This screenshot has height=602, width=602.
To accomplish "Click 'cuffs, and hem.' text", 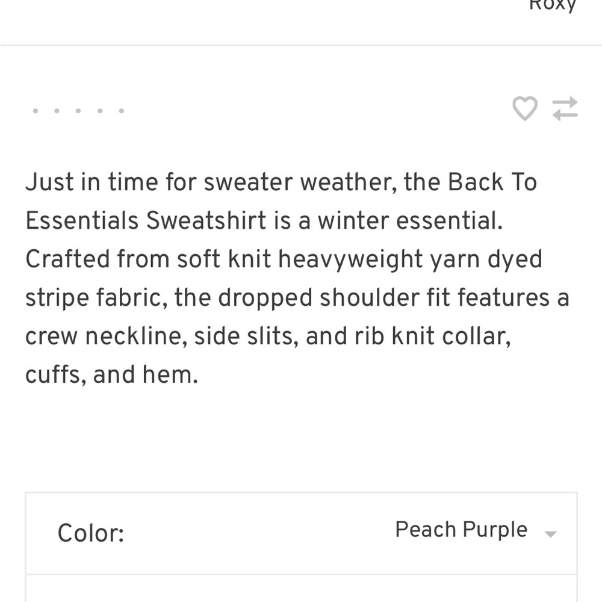I will point(111,374).
